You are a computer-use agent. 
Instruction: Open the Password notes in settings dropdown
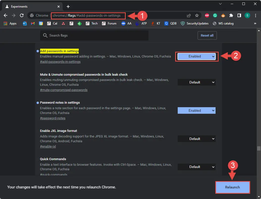coord(197,110)
